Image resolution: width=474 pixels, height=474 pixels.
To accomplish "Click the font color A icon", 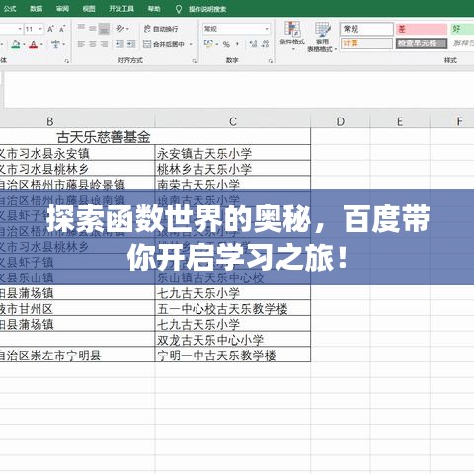I will (34, 44).
